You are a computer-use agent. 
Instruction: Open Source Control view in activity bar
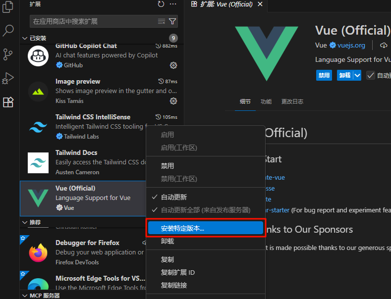tap(8, 54)
